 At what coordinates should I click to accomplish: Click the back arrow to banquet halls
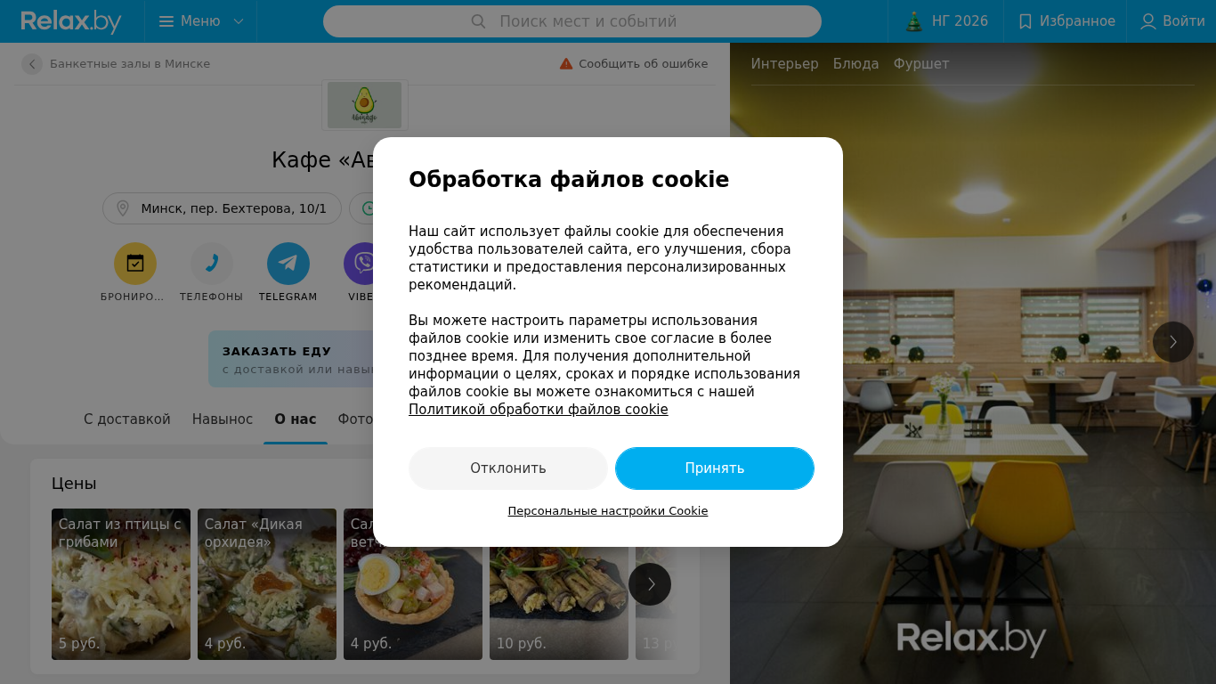pyautogui.click(x=32, y=64)
